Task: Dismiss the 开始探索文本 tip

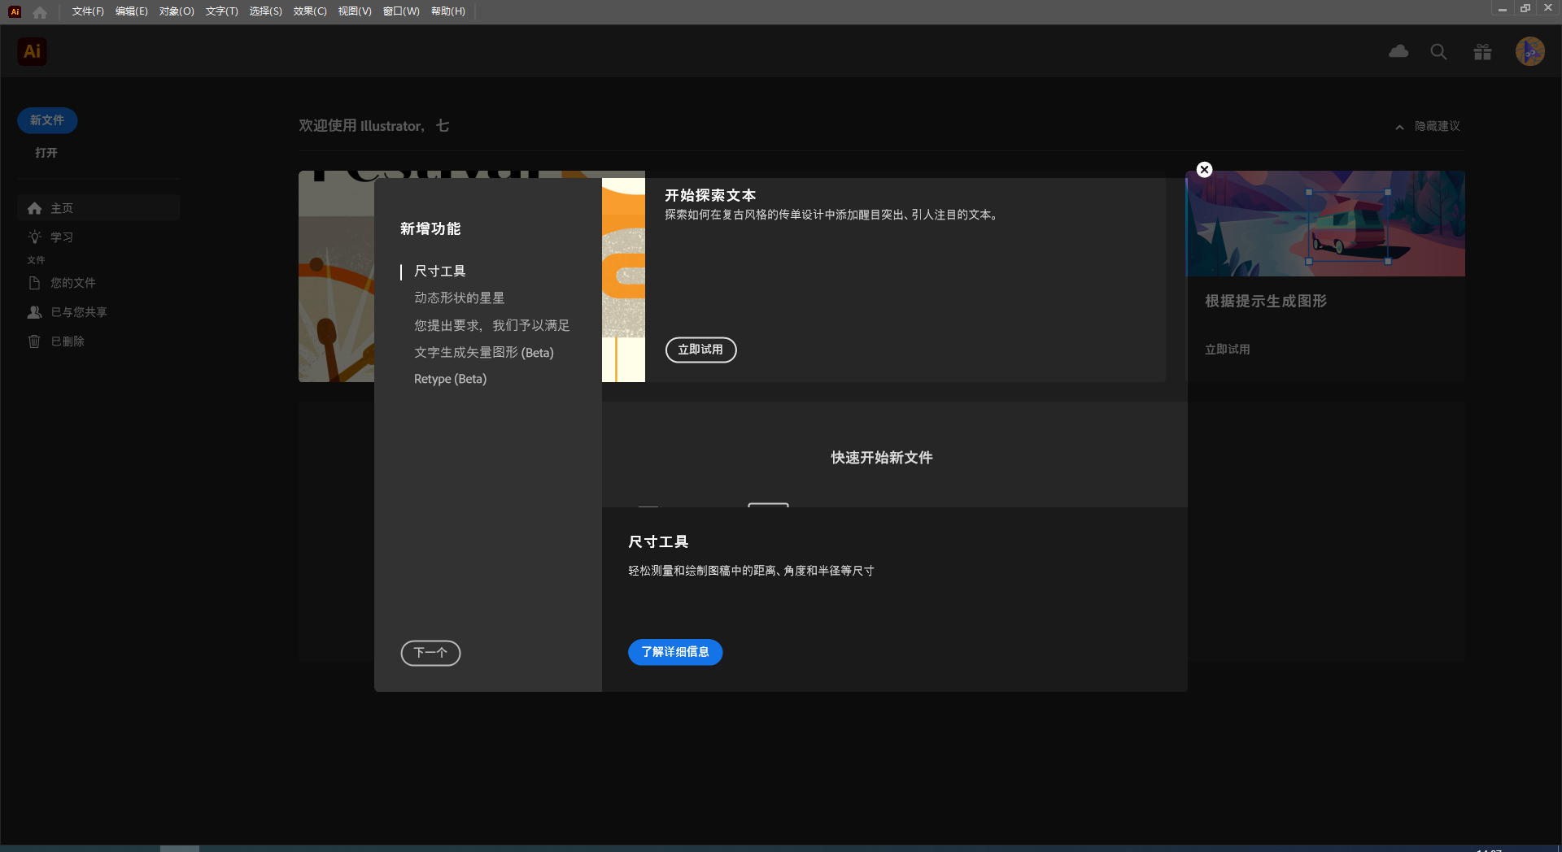Action: 1203,169
